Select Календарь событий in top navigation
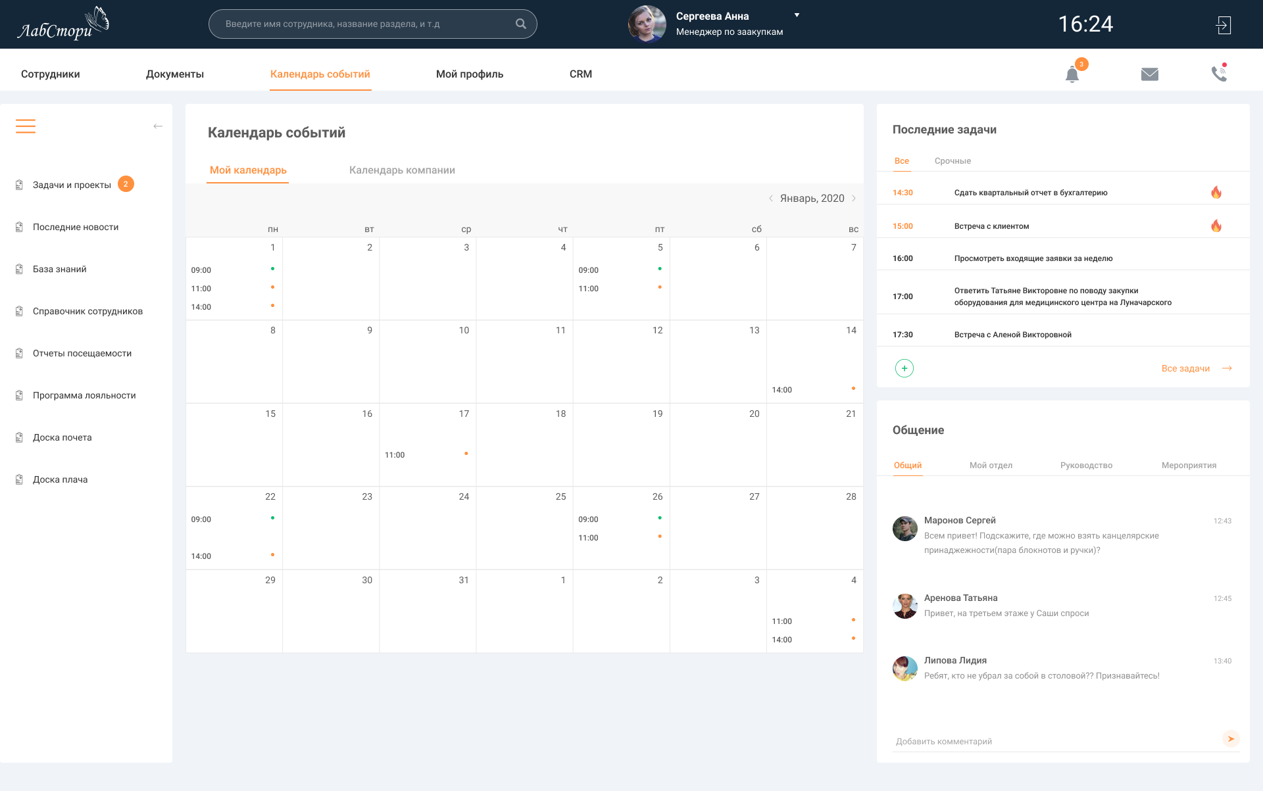 320,74
